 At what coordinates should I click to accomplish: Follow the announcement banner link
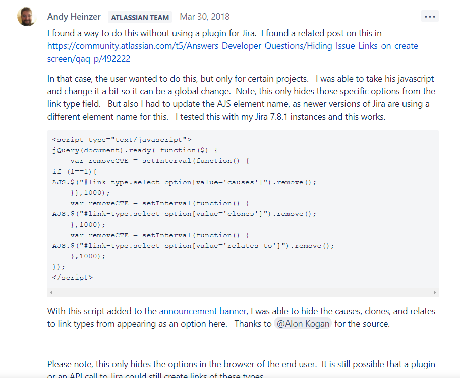coord(203,311)
